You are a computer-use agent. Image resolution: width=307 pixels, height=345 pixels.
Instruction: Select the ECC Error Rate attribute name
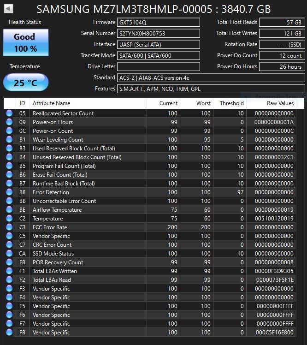pyautogui.click(x=50, y=227)
